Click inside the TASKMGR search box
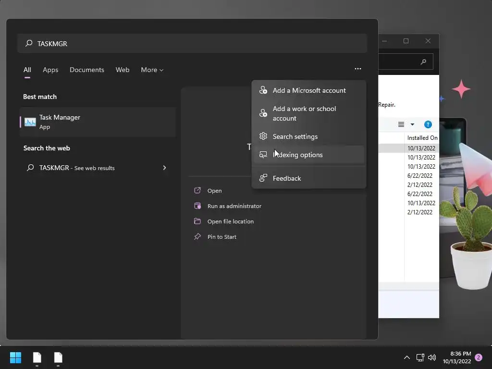 point(192,43)
